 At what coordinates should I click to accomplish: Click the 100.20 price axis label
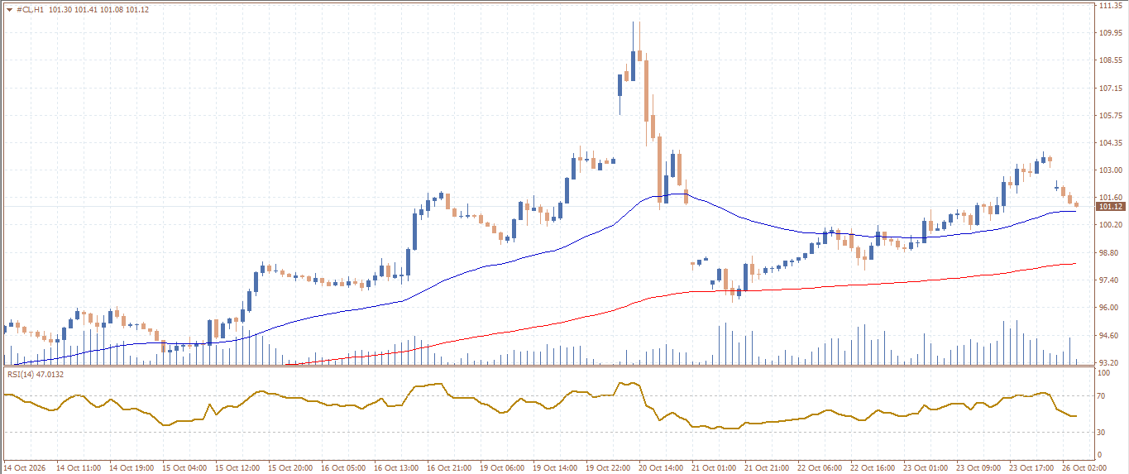click(1109, 224)
